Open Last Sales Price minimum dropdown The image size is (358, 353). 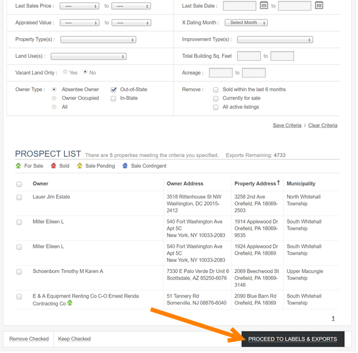[79, 6]
